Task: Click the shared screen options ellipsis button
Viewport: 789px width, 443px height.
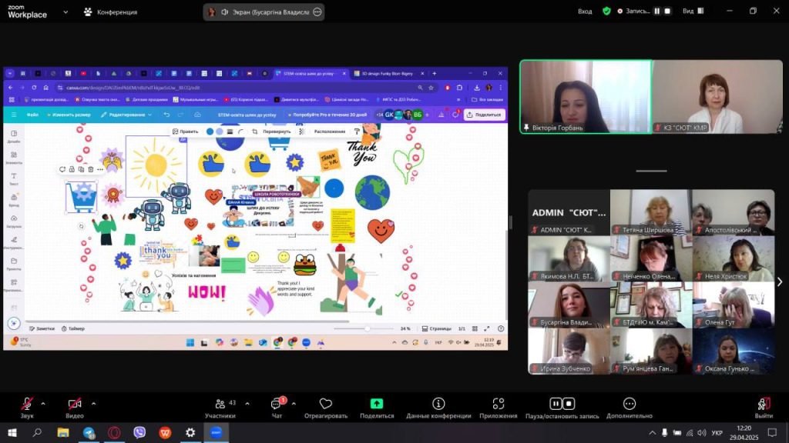Action: pyautogui.click(x=317, y=12)
